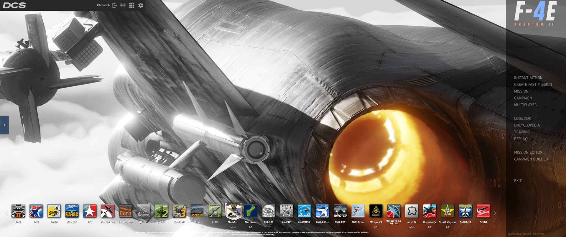This screenshot has width=566, height=237.
Task: Select the Kola map module icon
Action: pyautogui.click(x=197, y=211)
